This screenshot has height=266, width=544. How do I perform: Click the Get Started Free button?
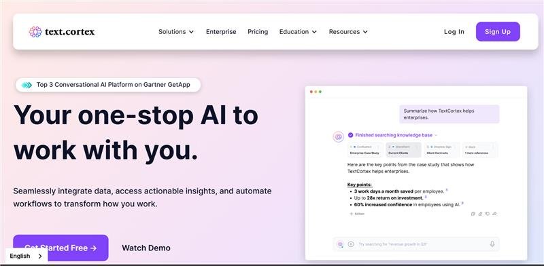pyautogui.click(x=61, y=248)
